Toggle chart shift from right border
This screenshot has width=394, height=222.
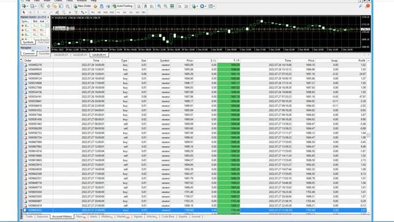pos(186,6)
